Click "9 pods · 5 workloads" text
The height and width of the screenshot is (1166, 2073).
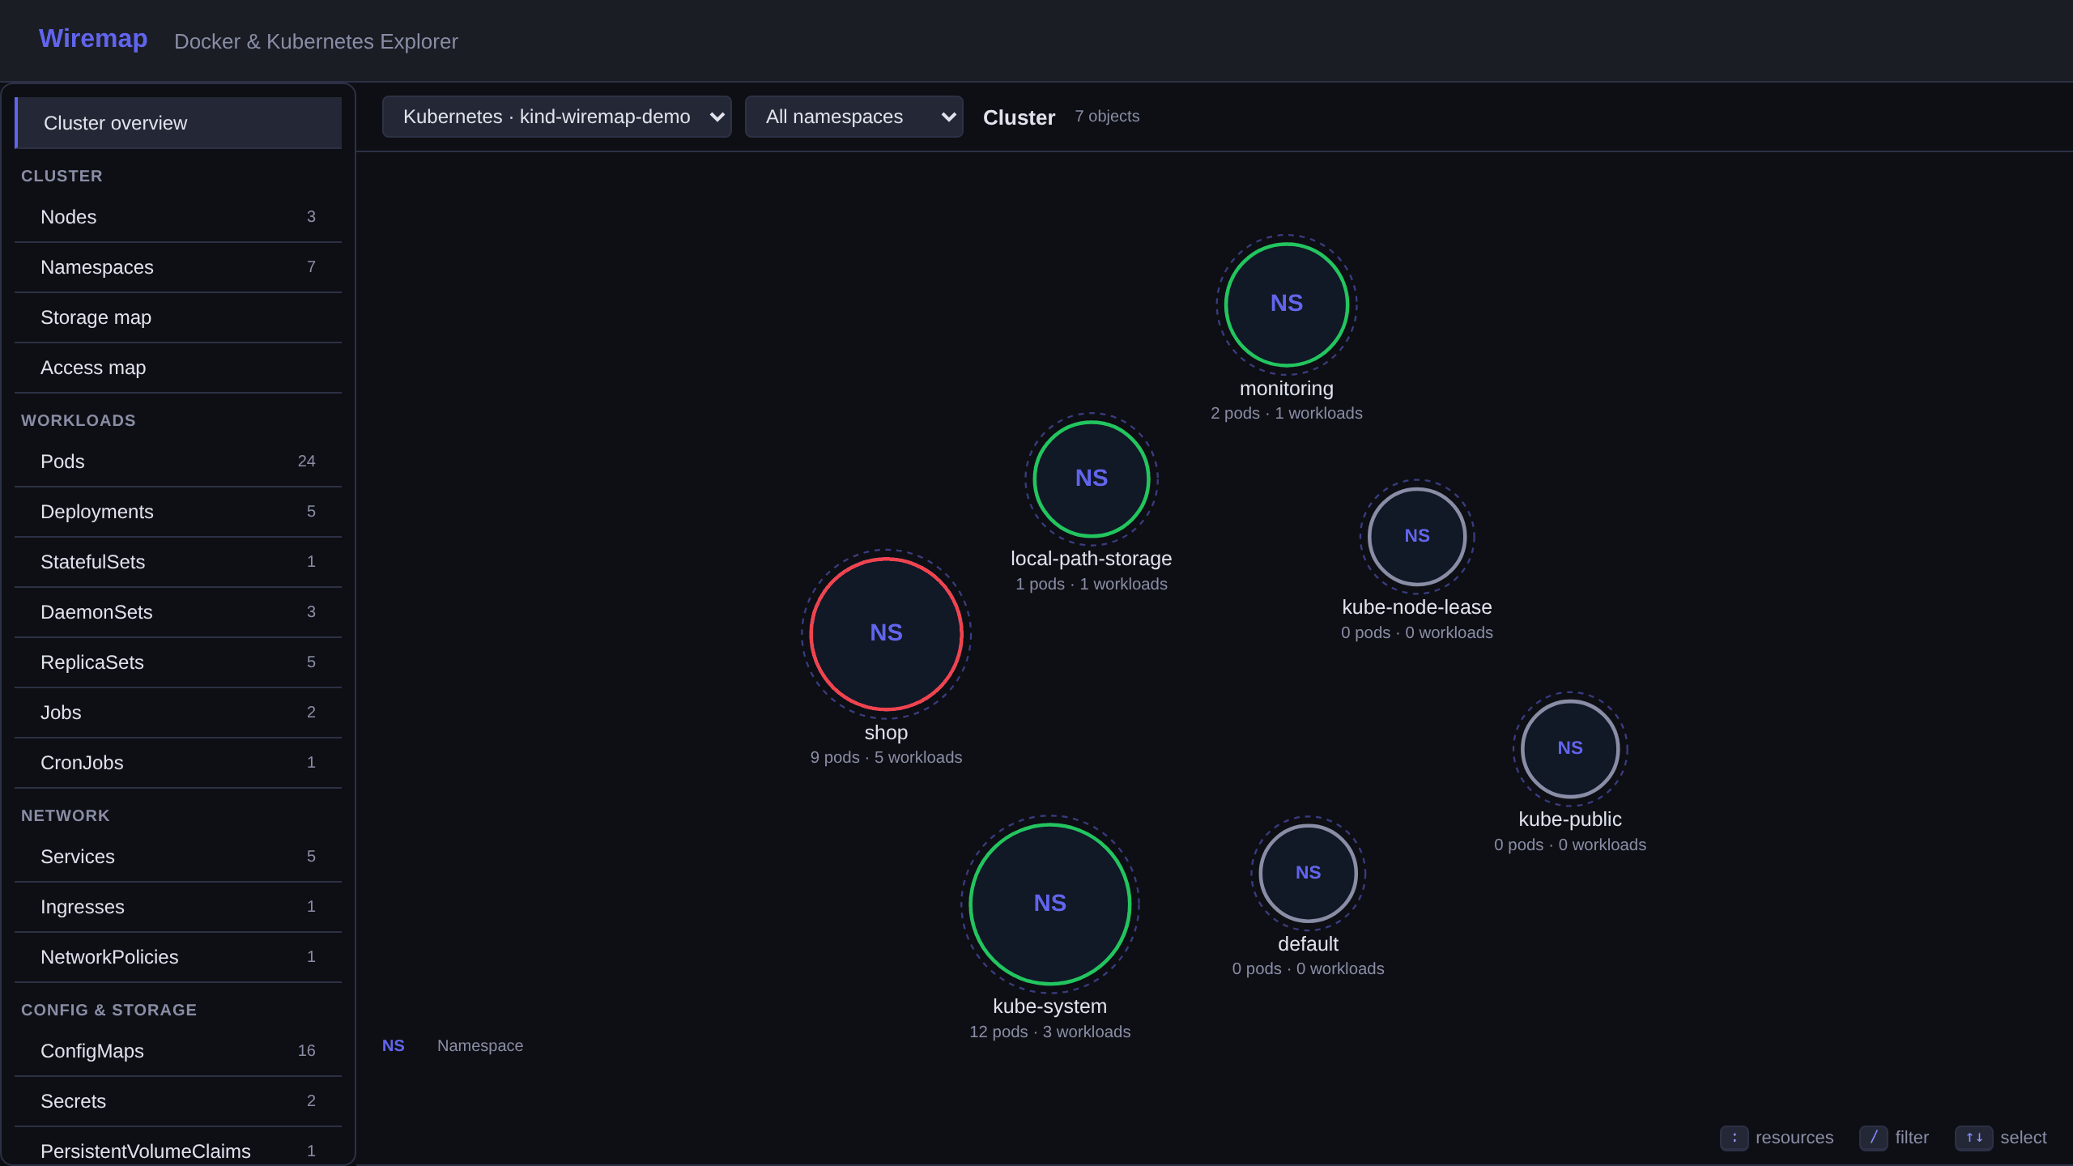(x=886, y=757)
